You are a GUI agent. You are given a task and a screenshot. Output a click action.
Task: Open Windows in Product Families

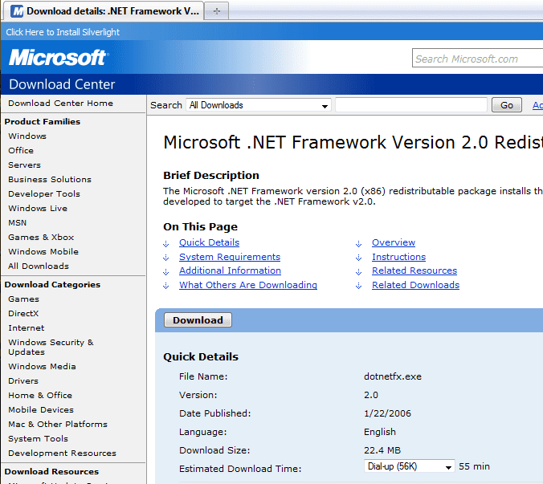(x=27, y=136)
